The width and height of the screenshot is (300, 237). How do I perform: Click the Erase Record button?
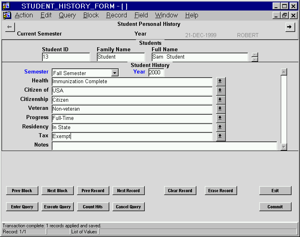pyautogui.click(x=221, y=191)
